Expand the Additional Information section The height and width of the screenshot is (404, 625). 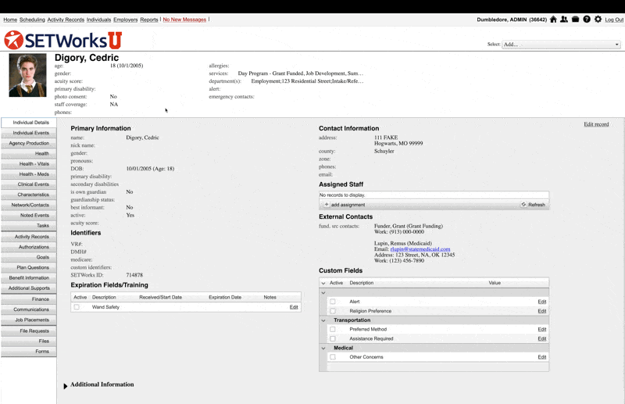[x=66, y=386]
